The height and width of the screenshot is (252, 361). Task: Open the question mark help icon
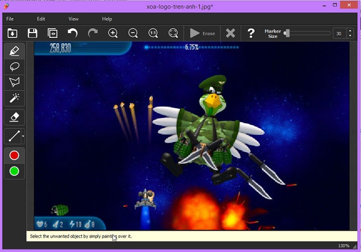[251, 33]
